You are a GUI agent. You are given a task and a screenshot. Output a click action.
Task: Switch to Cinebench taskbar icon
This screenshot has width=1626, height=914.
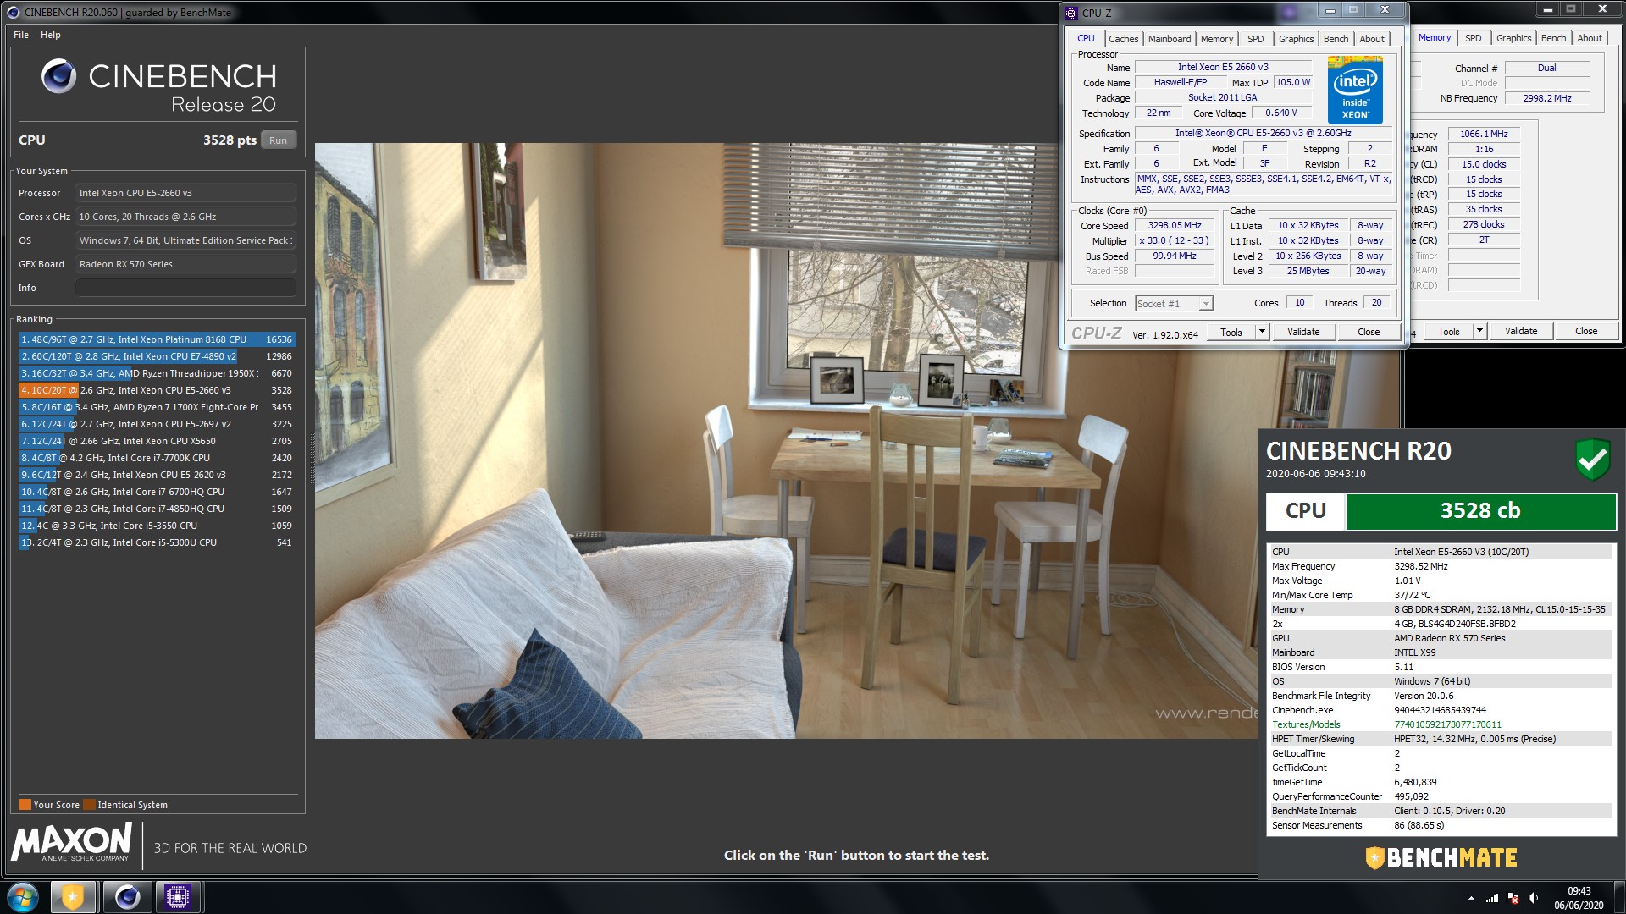click(127, 897)
